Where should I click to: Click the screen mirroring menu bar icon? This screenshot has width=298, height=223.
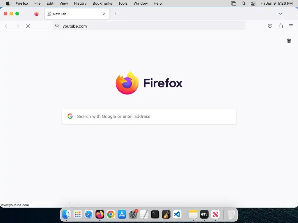(233, 3)
